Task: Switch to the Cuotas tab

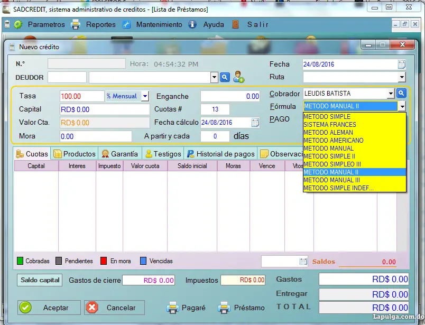Action: [x=32, y=154]
